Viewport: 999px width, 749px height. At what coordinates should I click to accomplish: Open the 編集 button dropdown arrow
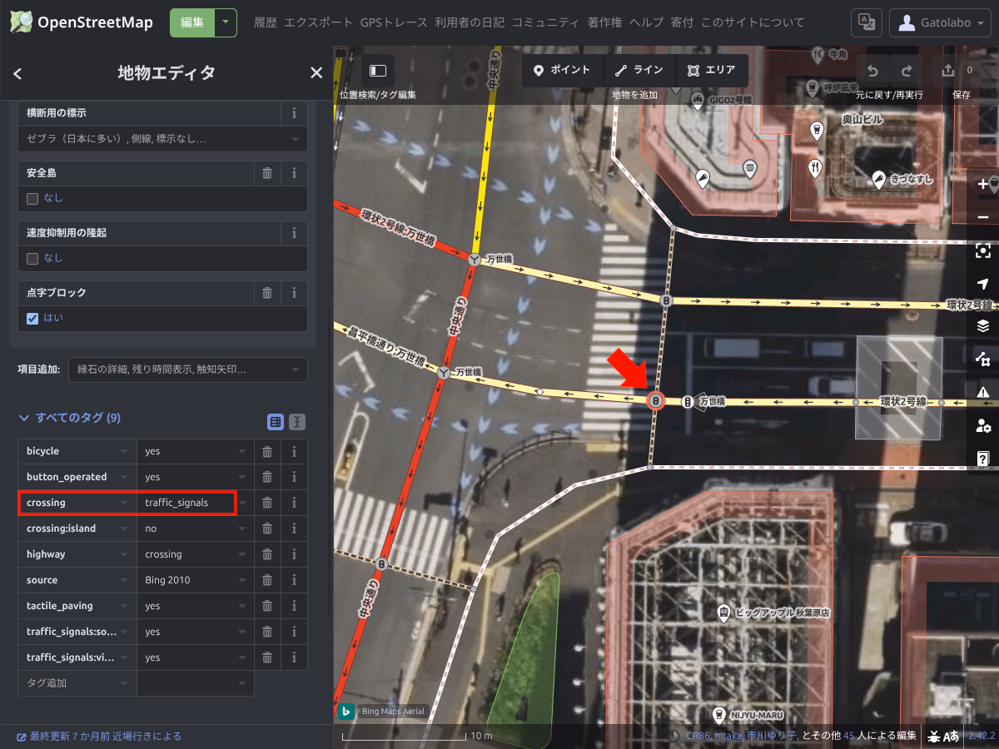coord(226,22)
